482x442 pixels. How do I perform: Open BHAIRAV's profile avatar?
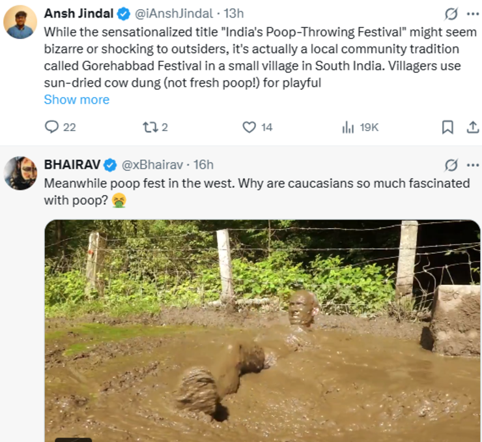20,173
